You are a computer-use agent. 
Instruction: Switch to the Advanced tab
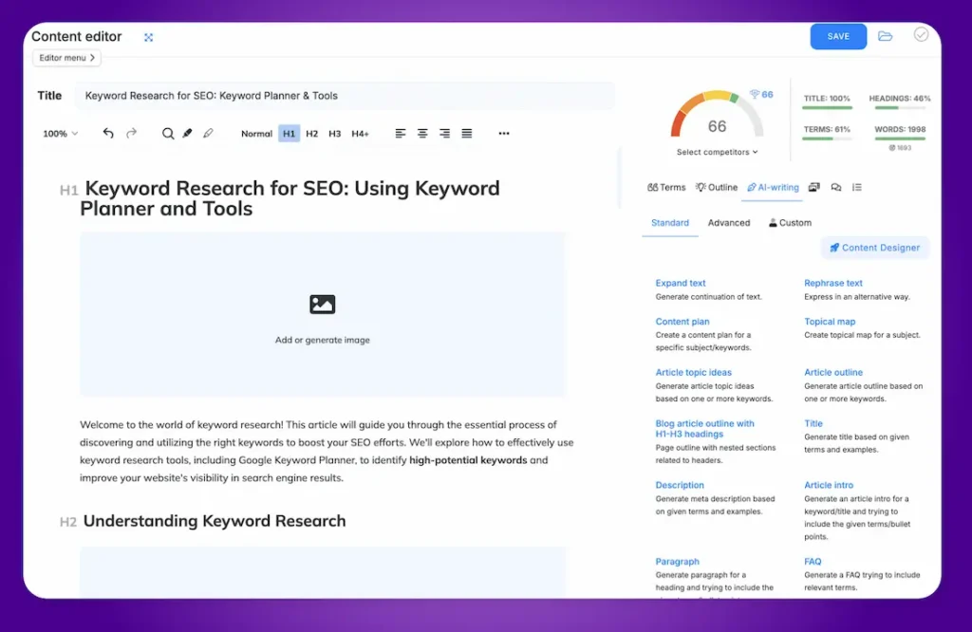[728, 222]
